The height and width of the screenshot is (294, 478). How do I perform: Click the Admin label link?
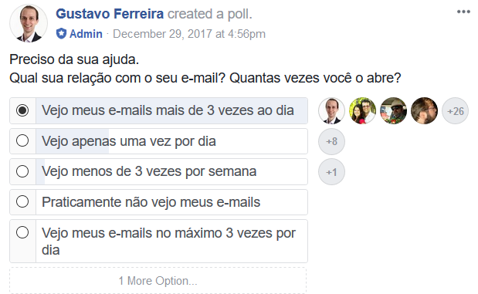[x=86, y=33]
